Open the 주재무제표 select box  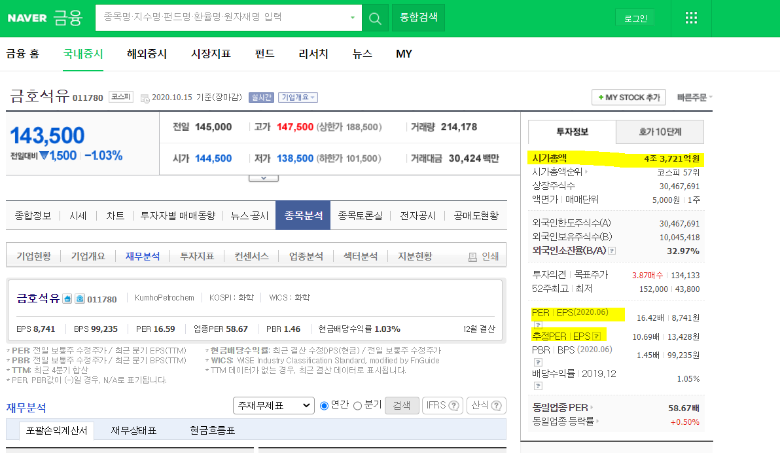click(274, 406)
